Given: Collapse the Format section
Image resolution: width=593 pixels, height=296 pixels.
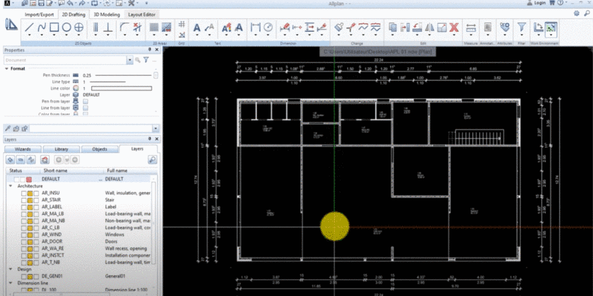Looking at the screenshot, I should click(7, 69).
